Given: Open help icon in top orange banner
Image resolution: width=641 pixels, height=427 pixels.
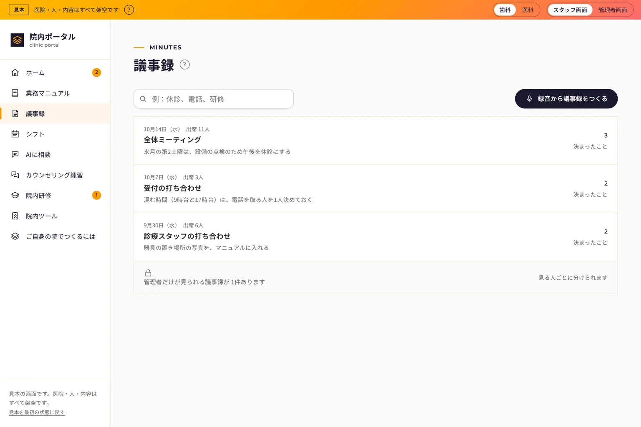Looking at the screenshot, I should (x=129, y=10).
